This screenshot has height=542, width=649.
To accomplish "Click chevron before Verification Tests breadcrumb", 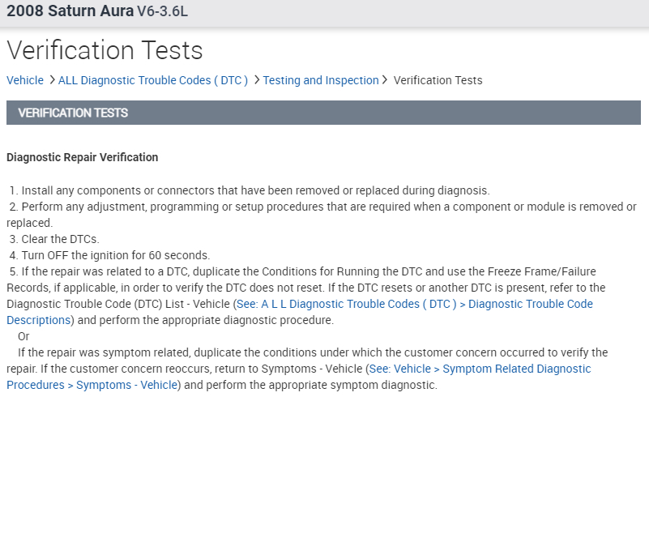I will pos(386,80).
